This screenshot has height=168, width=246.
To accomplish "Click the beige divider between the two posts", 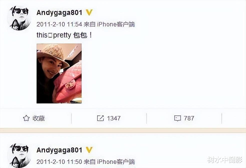I will click(x=123, y=130).
